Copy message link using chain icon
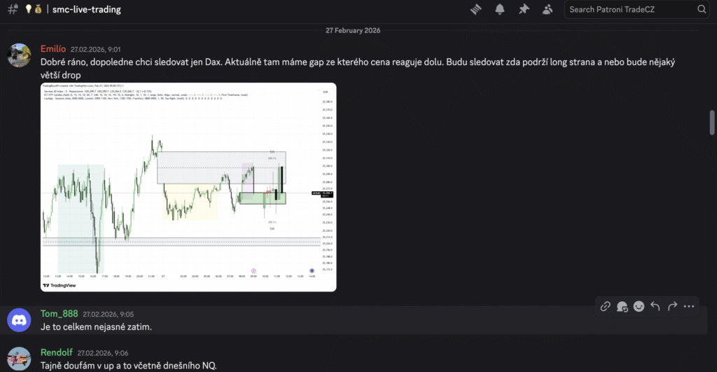Viewport: 717px width, 372px height. 606,306
